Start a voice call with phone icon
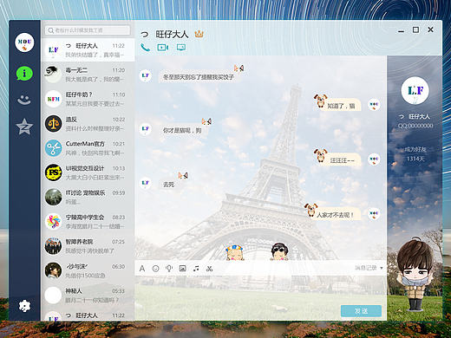This screenshot has width=451, height=338. coord(145,47)
